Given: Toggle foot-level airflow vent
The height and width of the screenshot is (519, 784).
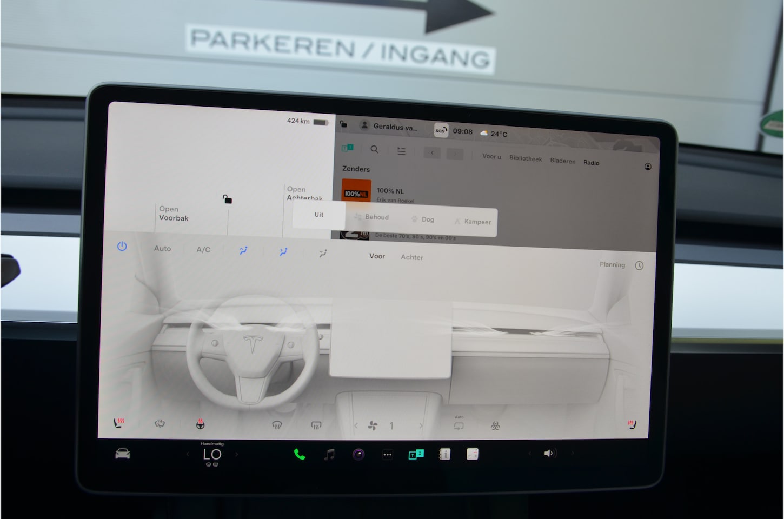Looking at the screenshot, I should click(323, 253).
